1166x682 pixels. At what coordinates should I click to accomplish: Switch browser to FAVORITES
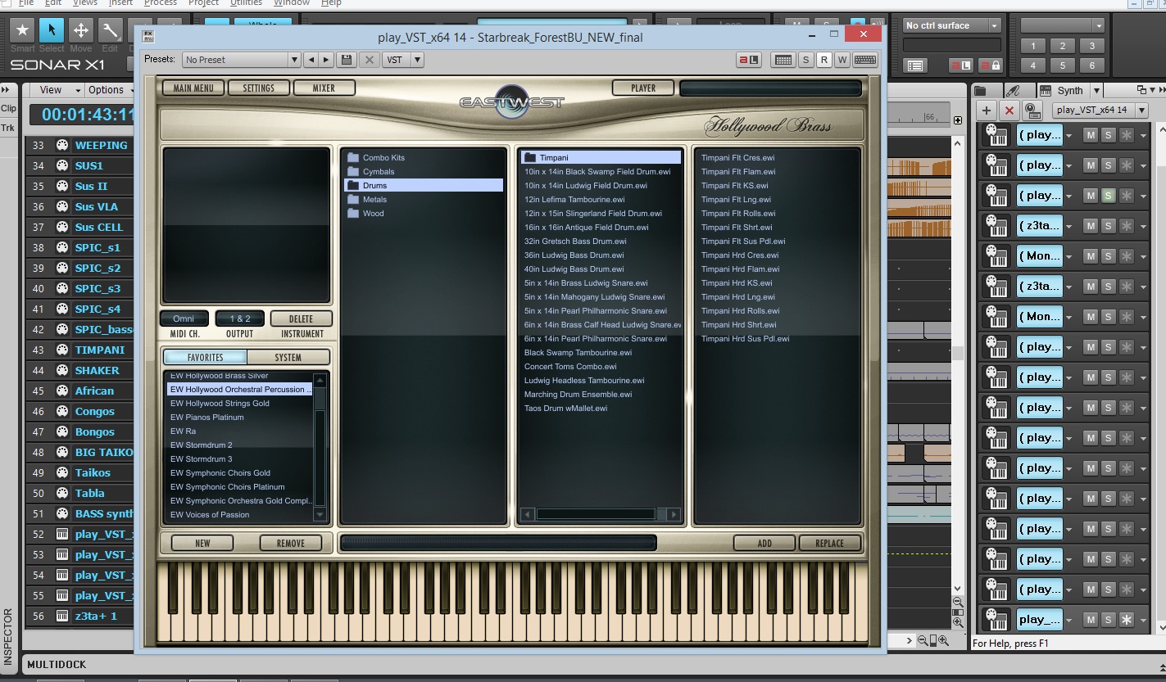[x=205, y=357]
